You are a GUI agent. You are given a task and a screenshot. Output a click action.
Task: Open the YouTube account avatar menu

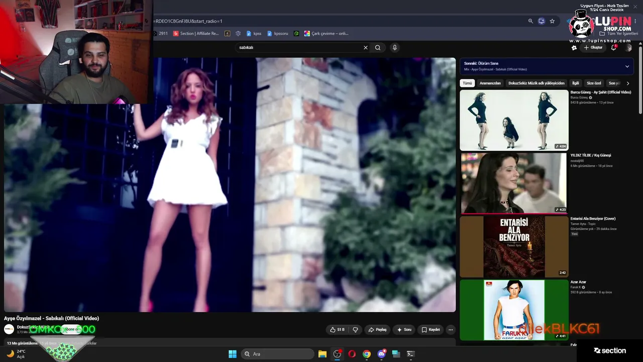click(x=628, y=48)
